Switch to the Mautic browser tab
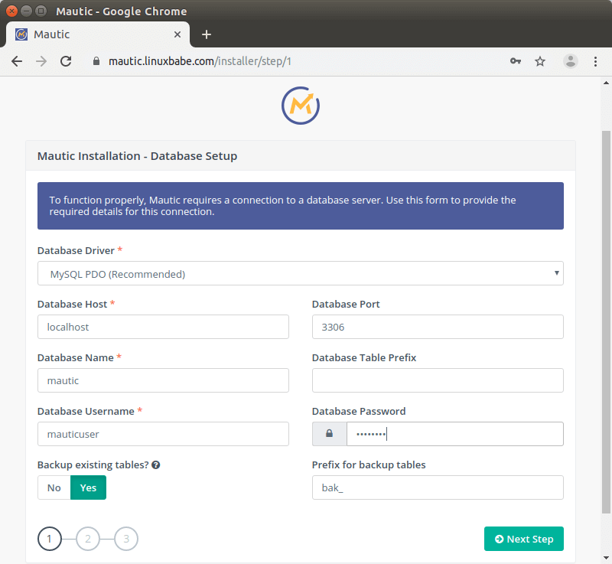The image size is (612, 564). point(92,34)
